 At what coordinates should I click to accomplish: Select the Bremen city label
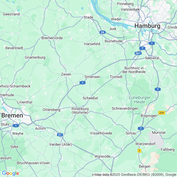point(12,116)
